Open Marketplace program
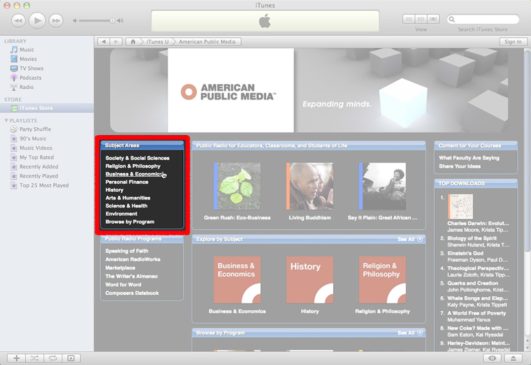Screen dimensions: 531x365 tap(120, 268)
